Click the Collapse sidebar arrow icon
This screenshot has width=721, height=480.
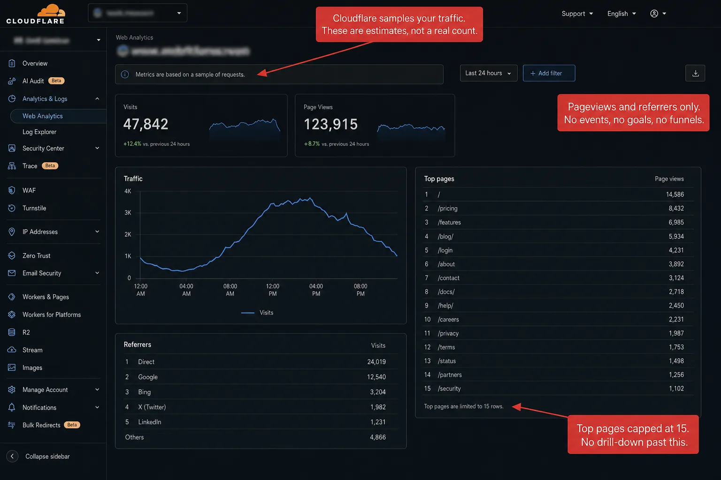(x=12, y=457)
